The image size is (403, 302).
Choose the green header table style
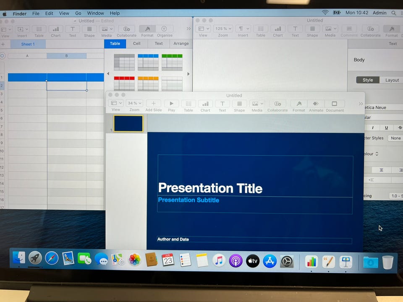coord(172,62)
